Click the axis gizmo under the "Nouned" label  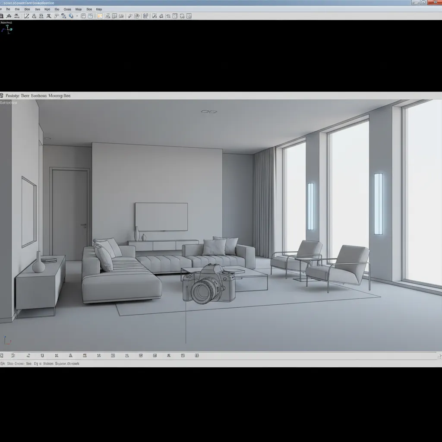(x=7, y=29)
